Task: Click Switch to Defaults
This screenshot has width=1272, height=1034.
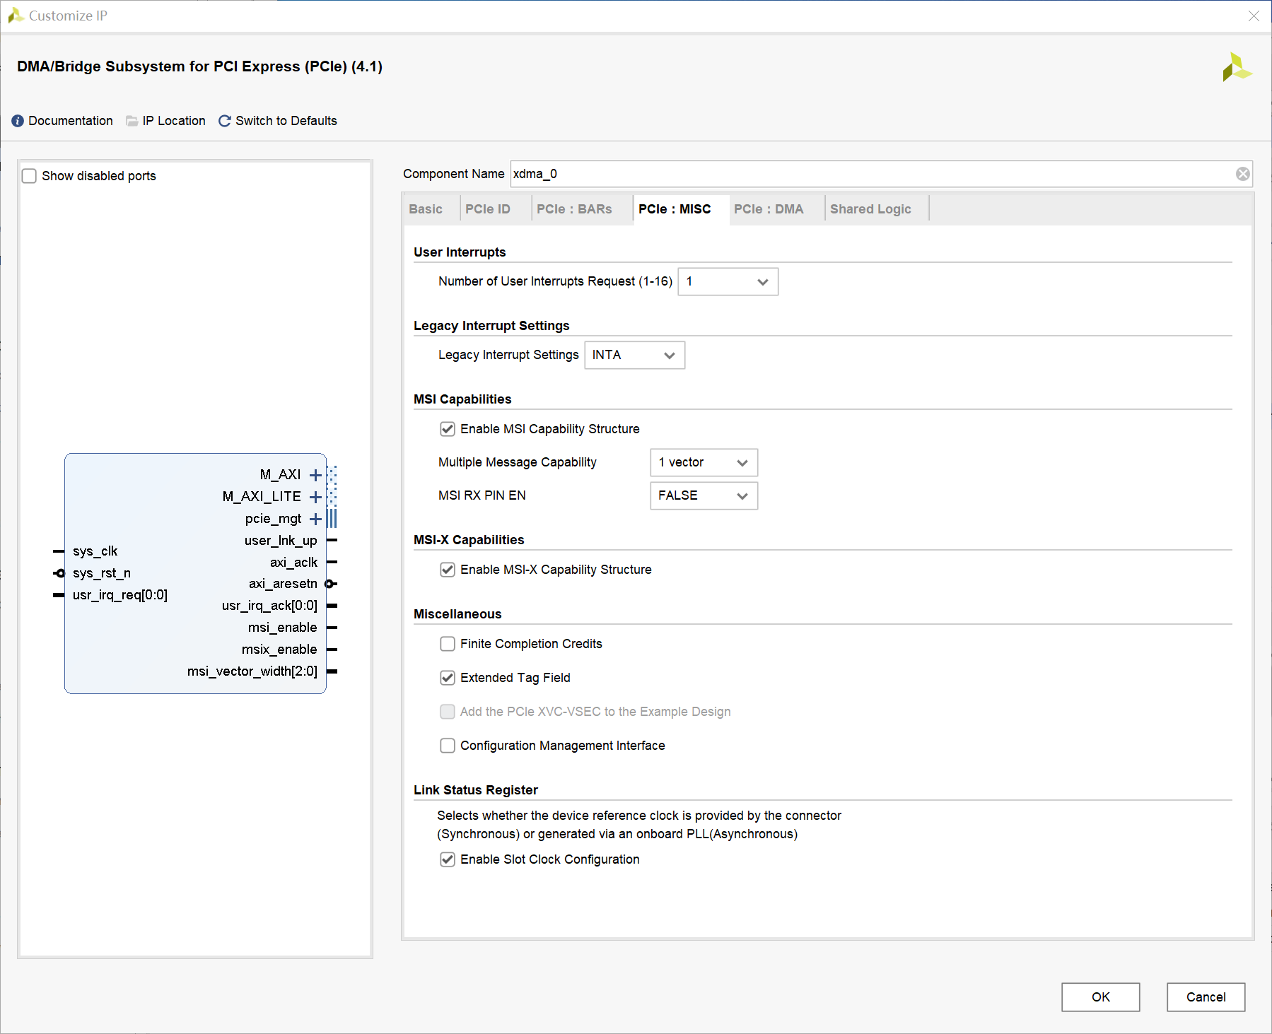Action: [x=286, y=121]
